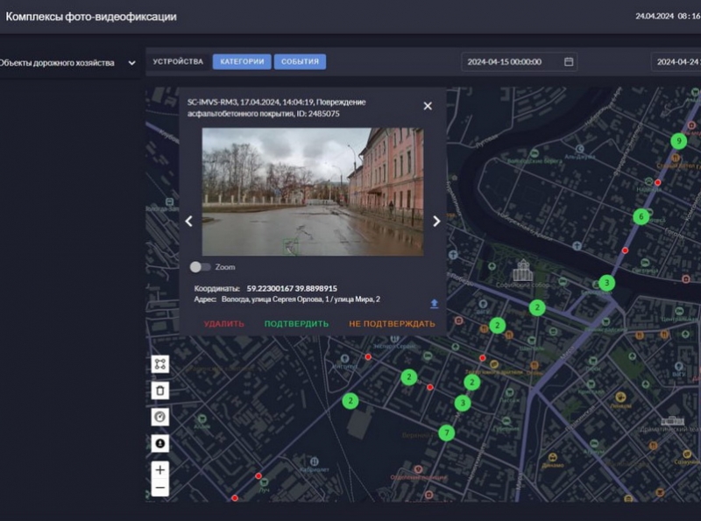Viewport: 701px width, 521px height.
Task: Click Не подтверждать to reject event
Action: point(391,324)
